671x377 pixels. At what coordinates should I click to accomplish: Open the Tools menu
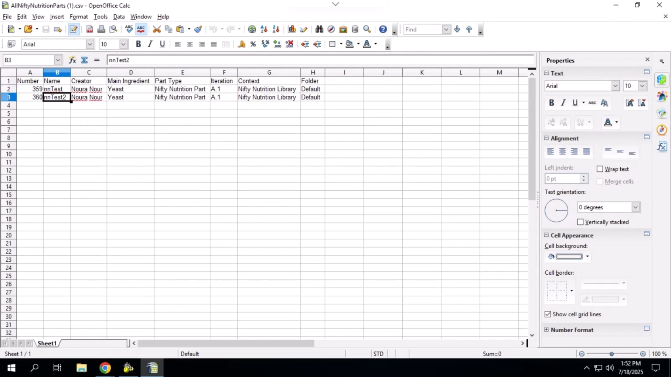click(100, 16)
